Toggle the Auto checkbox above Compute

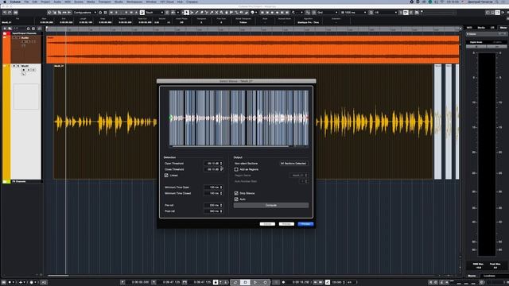(x=236, y=199)
